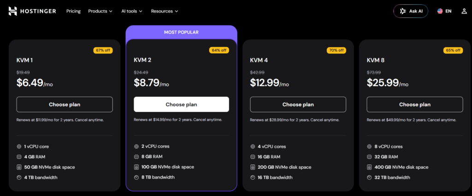The width and height of the screenshot is (472, 196).
Task: Click the RAM icon in KVM 2
Action: (x=136, y=156)
